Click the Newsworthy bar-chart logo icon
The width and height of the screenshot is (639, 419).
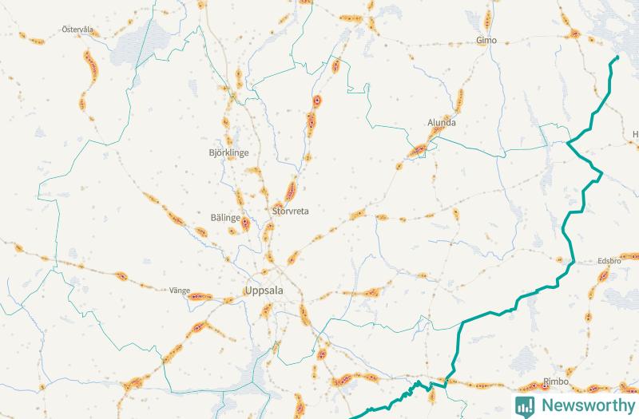click(x=525, y=406)
